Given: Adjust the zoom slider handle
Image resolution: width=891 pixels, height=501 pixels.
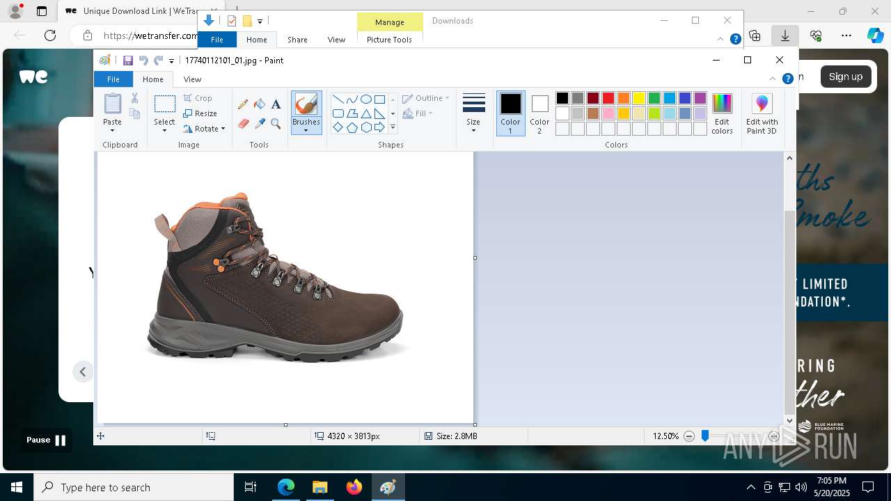Looking at the screenshot, I should [x=705, y=436].
